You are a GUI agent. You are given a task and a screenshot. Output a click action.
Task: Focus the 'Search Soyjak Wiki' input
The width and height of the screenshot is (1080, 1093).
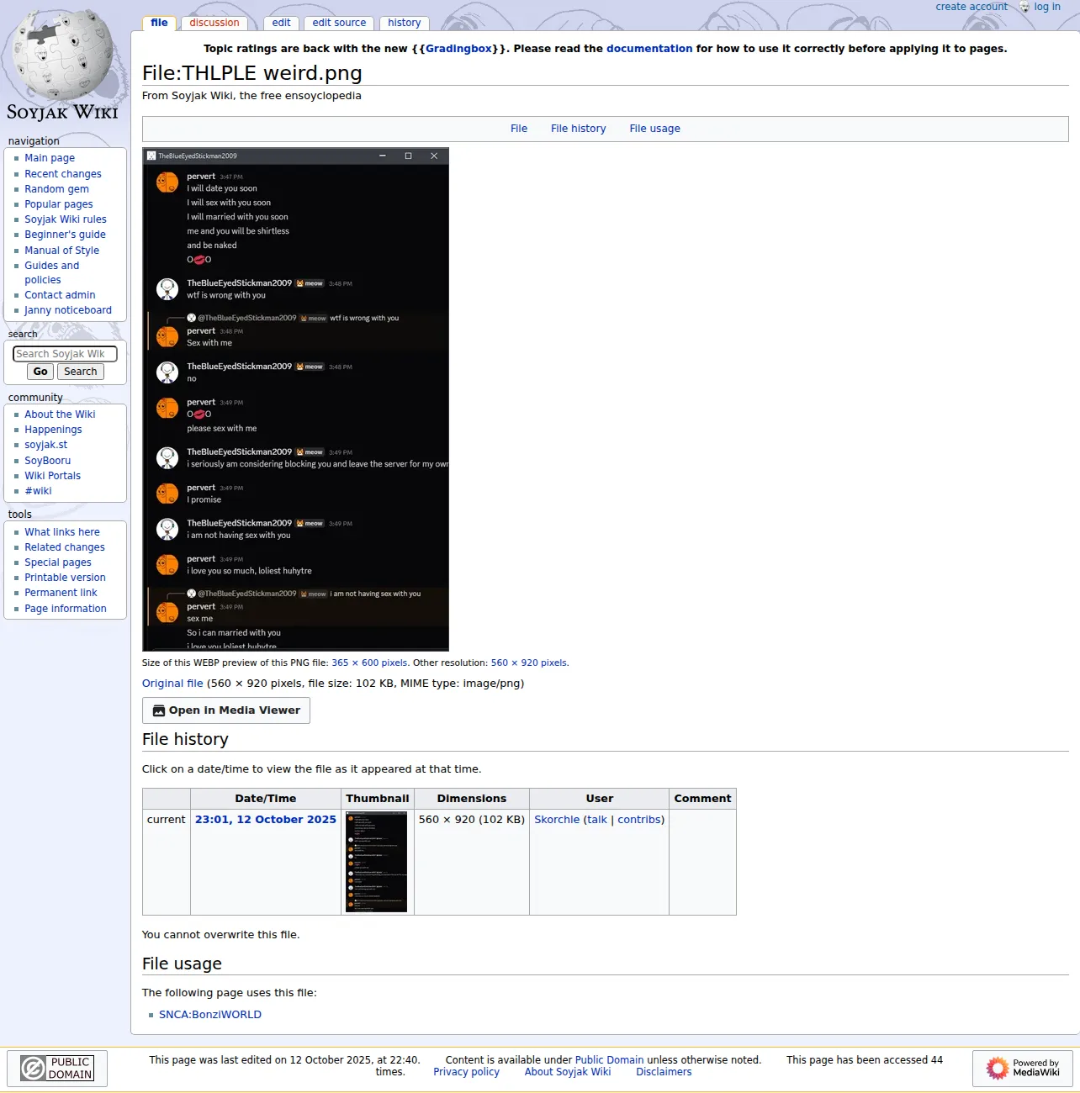65,354
